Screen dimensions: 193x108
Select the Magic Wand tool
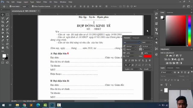click(x=7, y=18)
